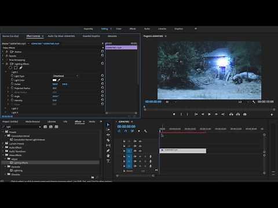Open Program monitor button editor plus

point(272,114)
